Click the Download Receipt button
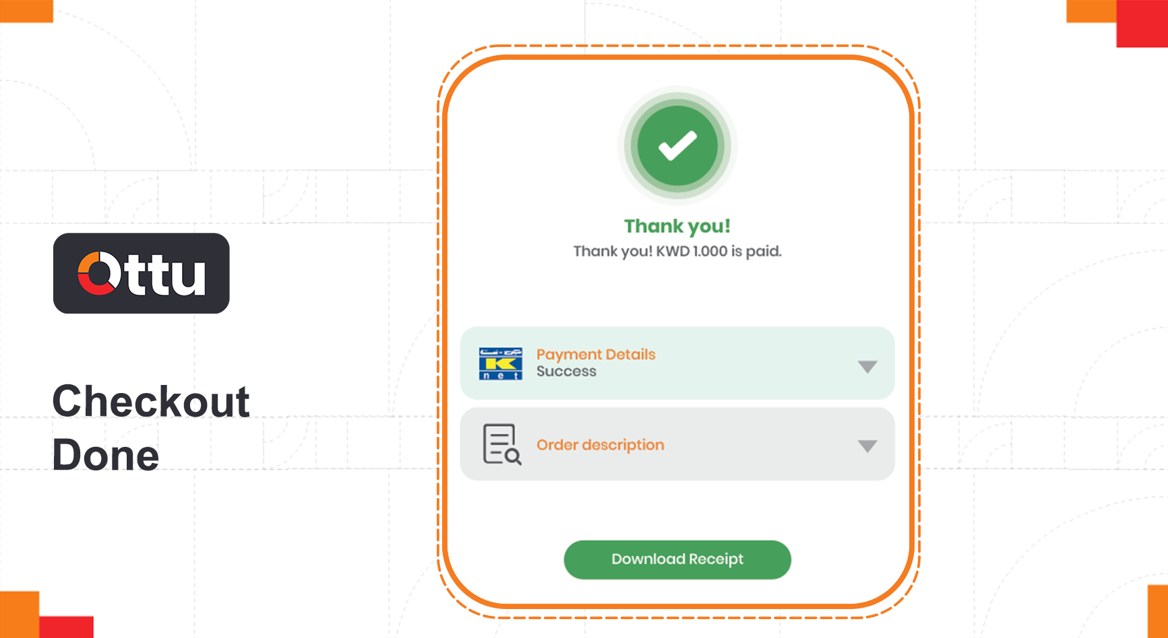The width and height of the screenshot is (1168, 638). (677, 559)
